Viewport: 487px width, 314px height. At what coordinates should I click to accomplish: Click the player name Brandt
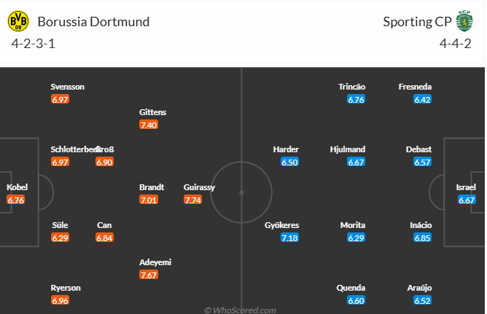[x=152, y=187]
